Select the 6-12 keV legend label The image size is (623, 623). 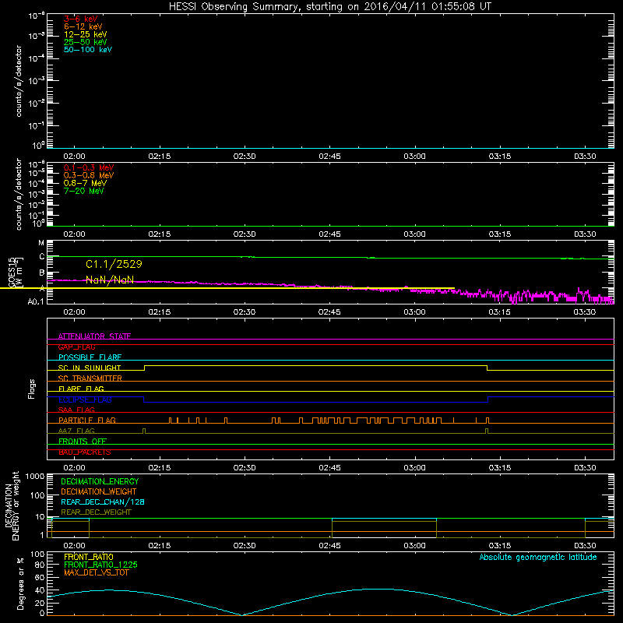coord(83,26)
